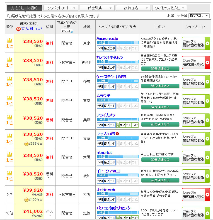213x220 pixels.
Task: Click the 神奈川 region cell
Action: (87, 62)
